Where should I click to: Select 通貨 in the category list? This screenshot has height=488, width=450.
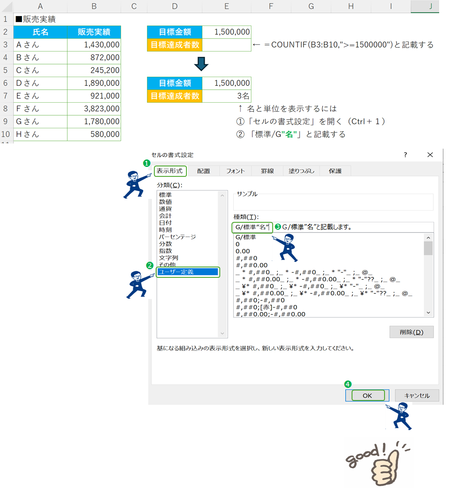click(x=165, y=209)
